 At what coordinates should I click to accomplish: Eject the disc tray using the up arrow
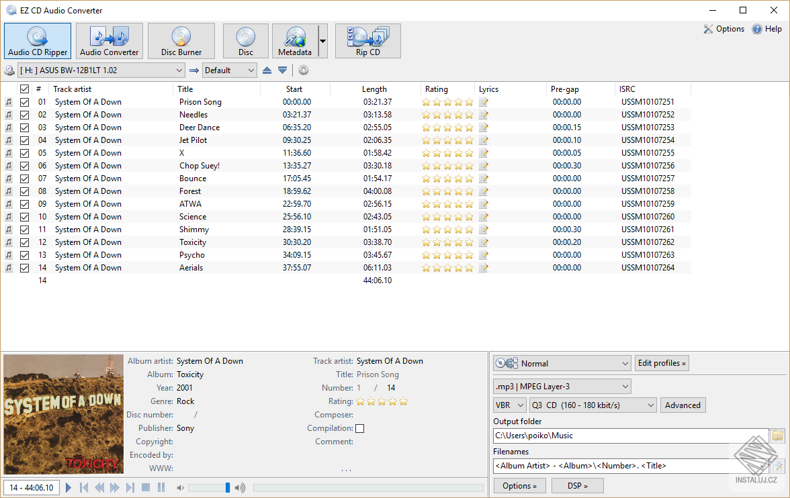267,70
